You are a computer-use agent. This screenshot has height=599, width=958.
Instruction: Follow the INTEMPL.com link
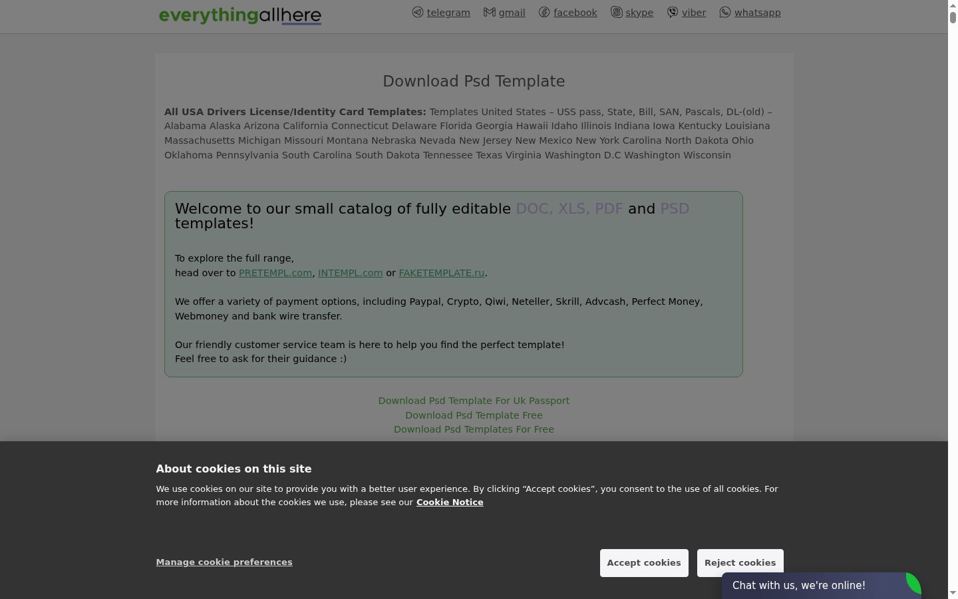click(350, 273)
